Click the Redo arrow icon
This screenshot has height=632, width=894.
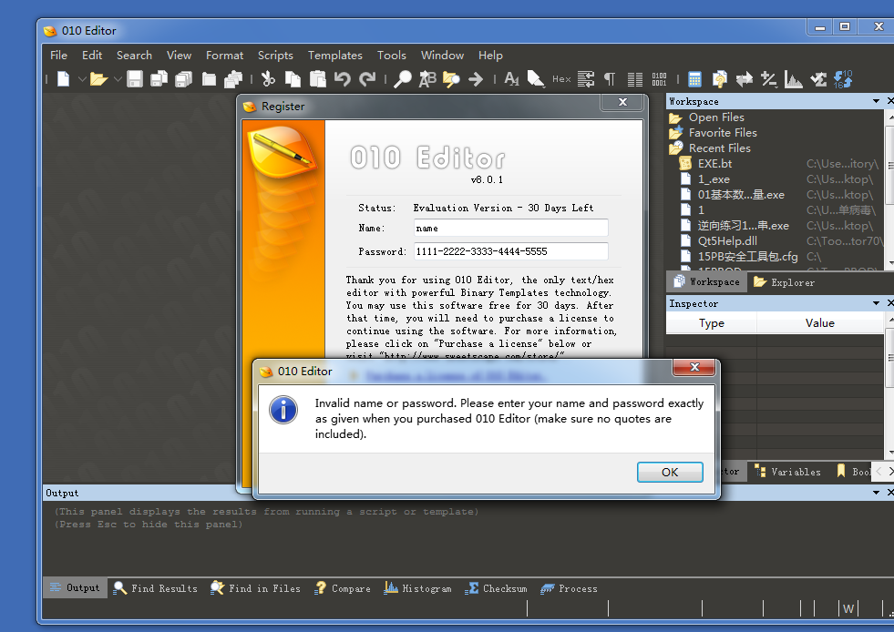[367, 79]
